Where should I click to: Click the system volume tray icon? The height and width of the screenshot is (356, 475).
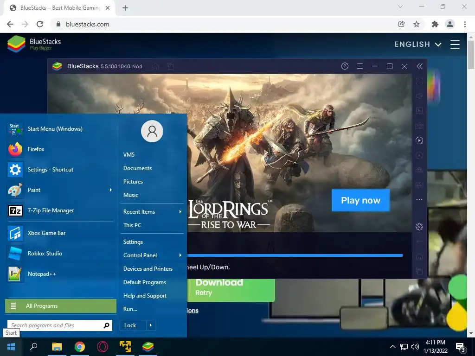point(415,347)
